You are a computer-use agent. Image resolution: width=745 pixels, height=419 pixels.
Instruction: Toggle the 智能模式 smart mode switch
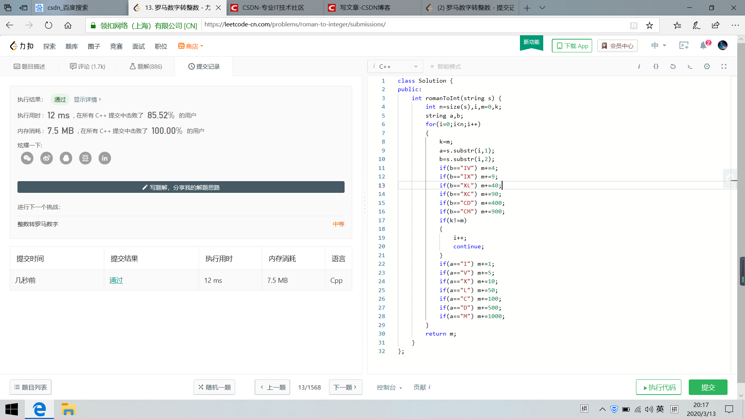(x=445, y=67)
